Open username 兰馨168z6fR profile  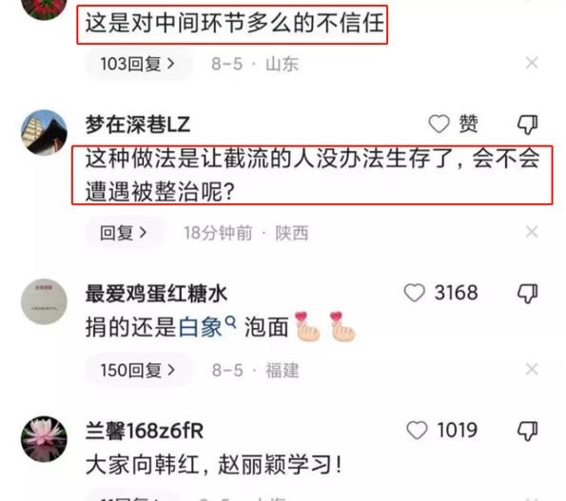pos(145,431)
